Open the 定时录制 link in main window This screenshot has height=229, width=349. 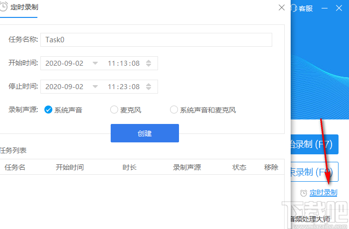coord(324,192)
